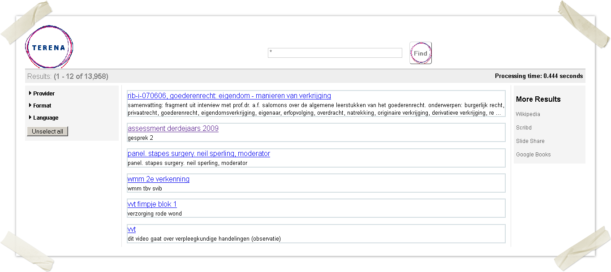Expand the Provider filter
Viewport: 611px width, 272px height.
click(x=44, y=94)
